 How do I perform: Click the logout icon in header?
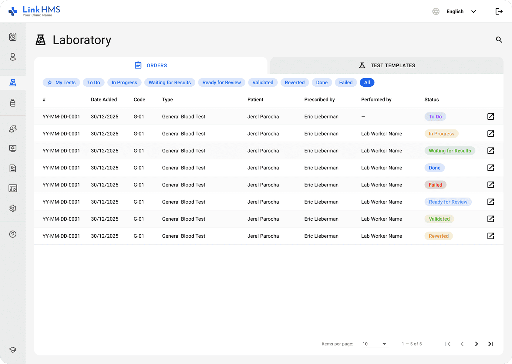(499, 12)
